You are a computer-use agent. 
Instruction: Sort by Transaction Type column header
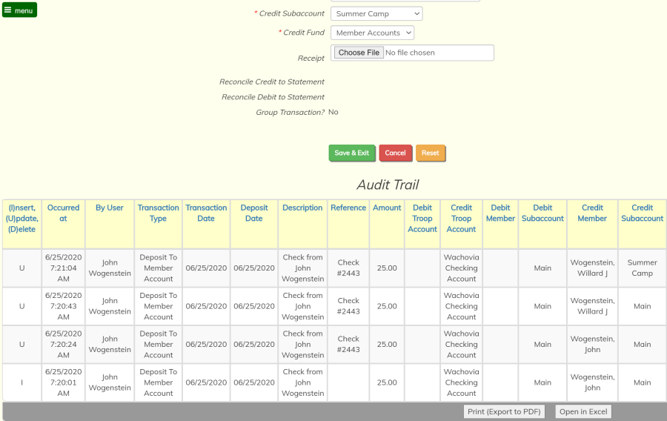[x=159, y=213]
